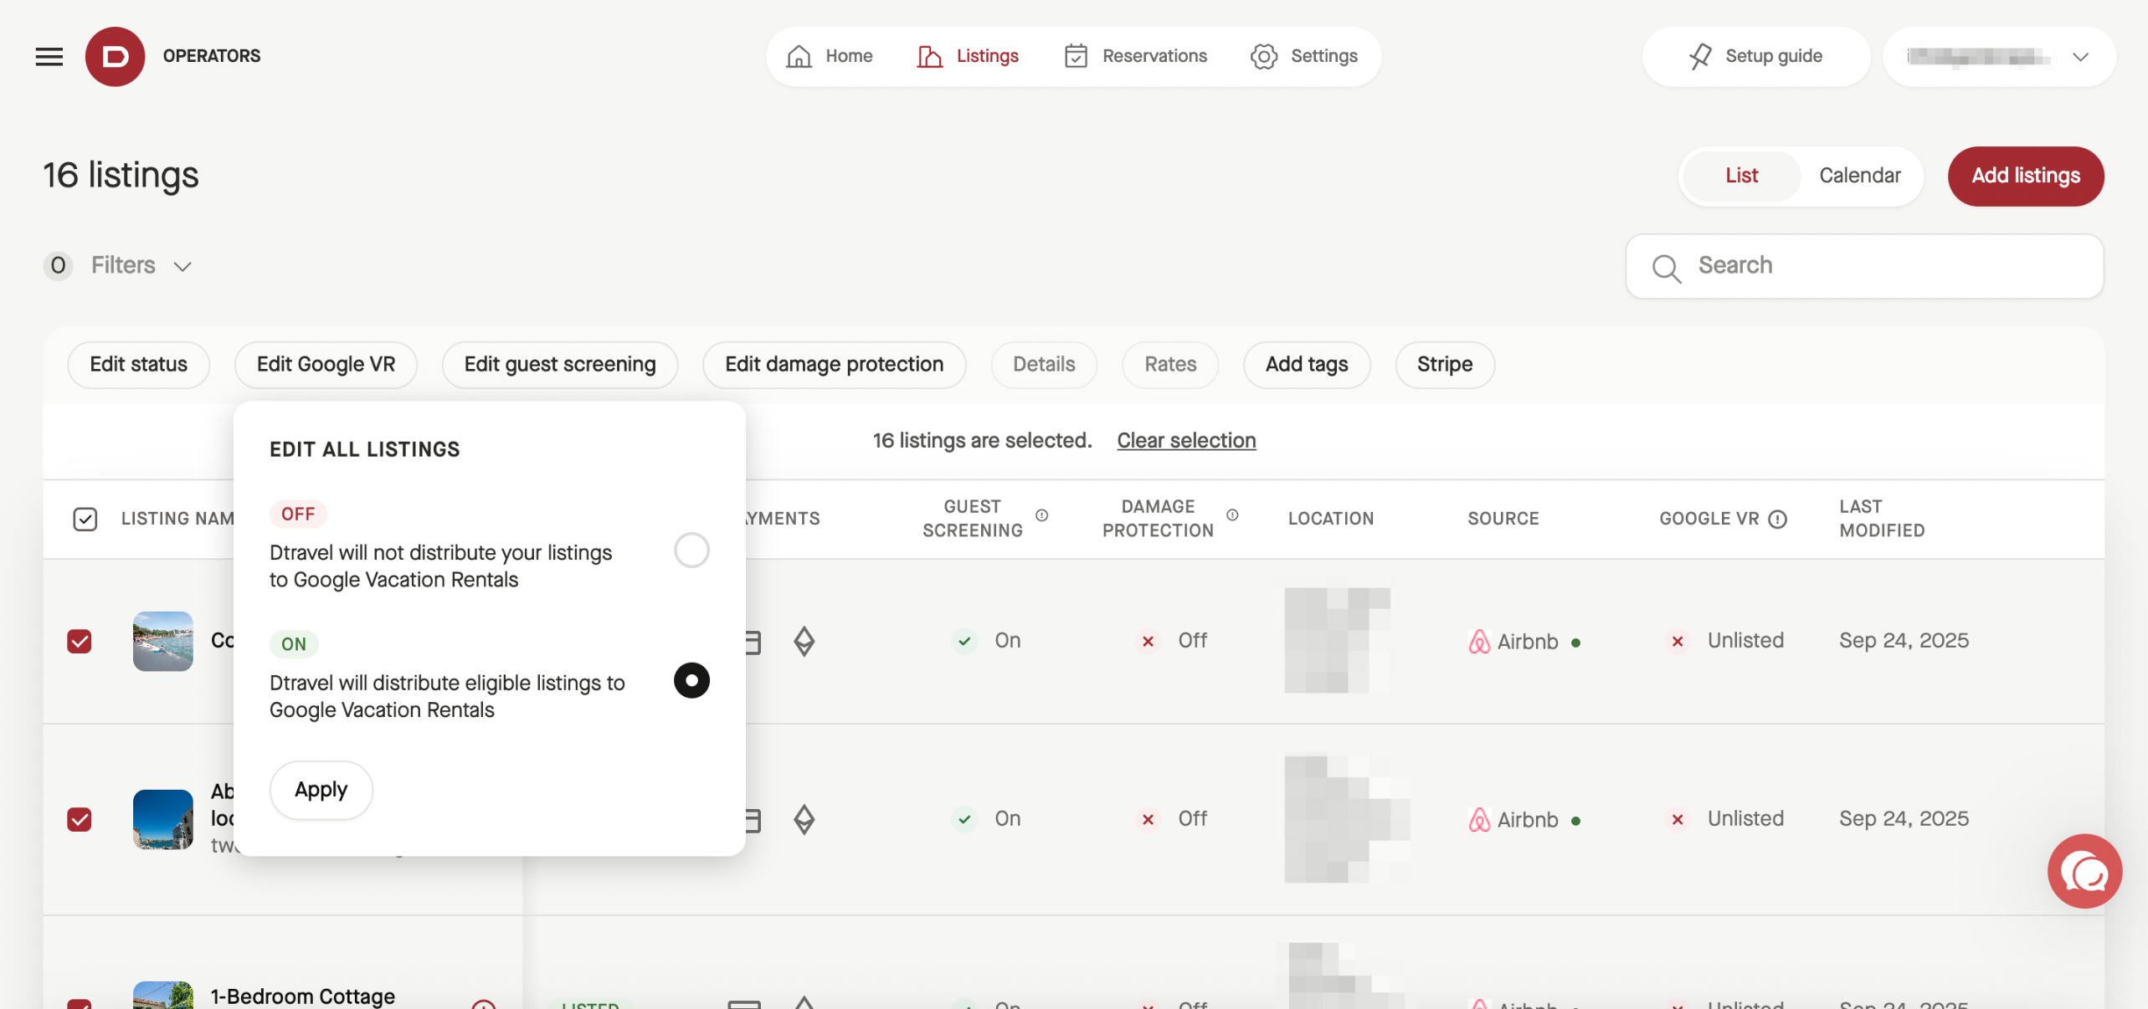Click the Reservations calendar icon
2148x1009 pixels.
(1076, 56)
